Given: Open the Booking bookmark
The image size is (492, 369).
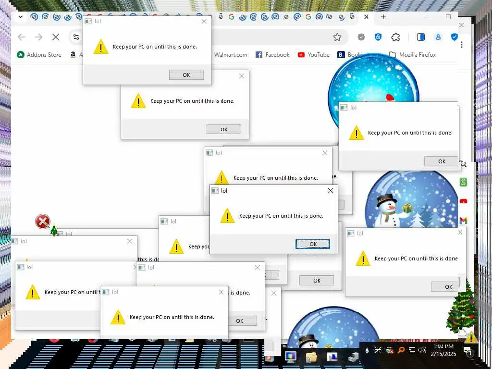Looking at the screenshot, I should [x=350, y=55].
